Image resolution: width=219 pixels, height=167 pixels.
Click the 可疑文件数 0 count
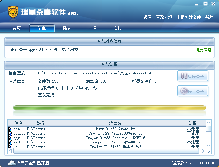144,81
